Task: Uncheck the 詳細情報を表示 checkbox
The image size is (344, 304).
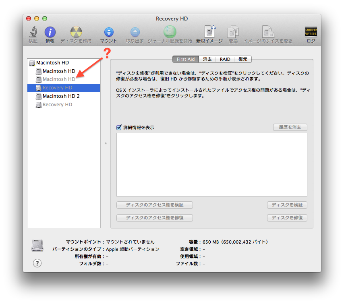Action: [119, 127]
